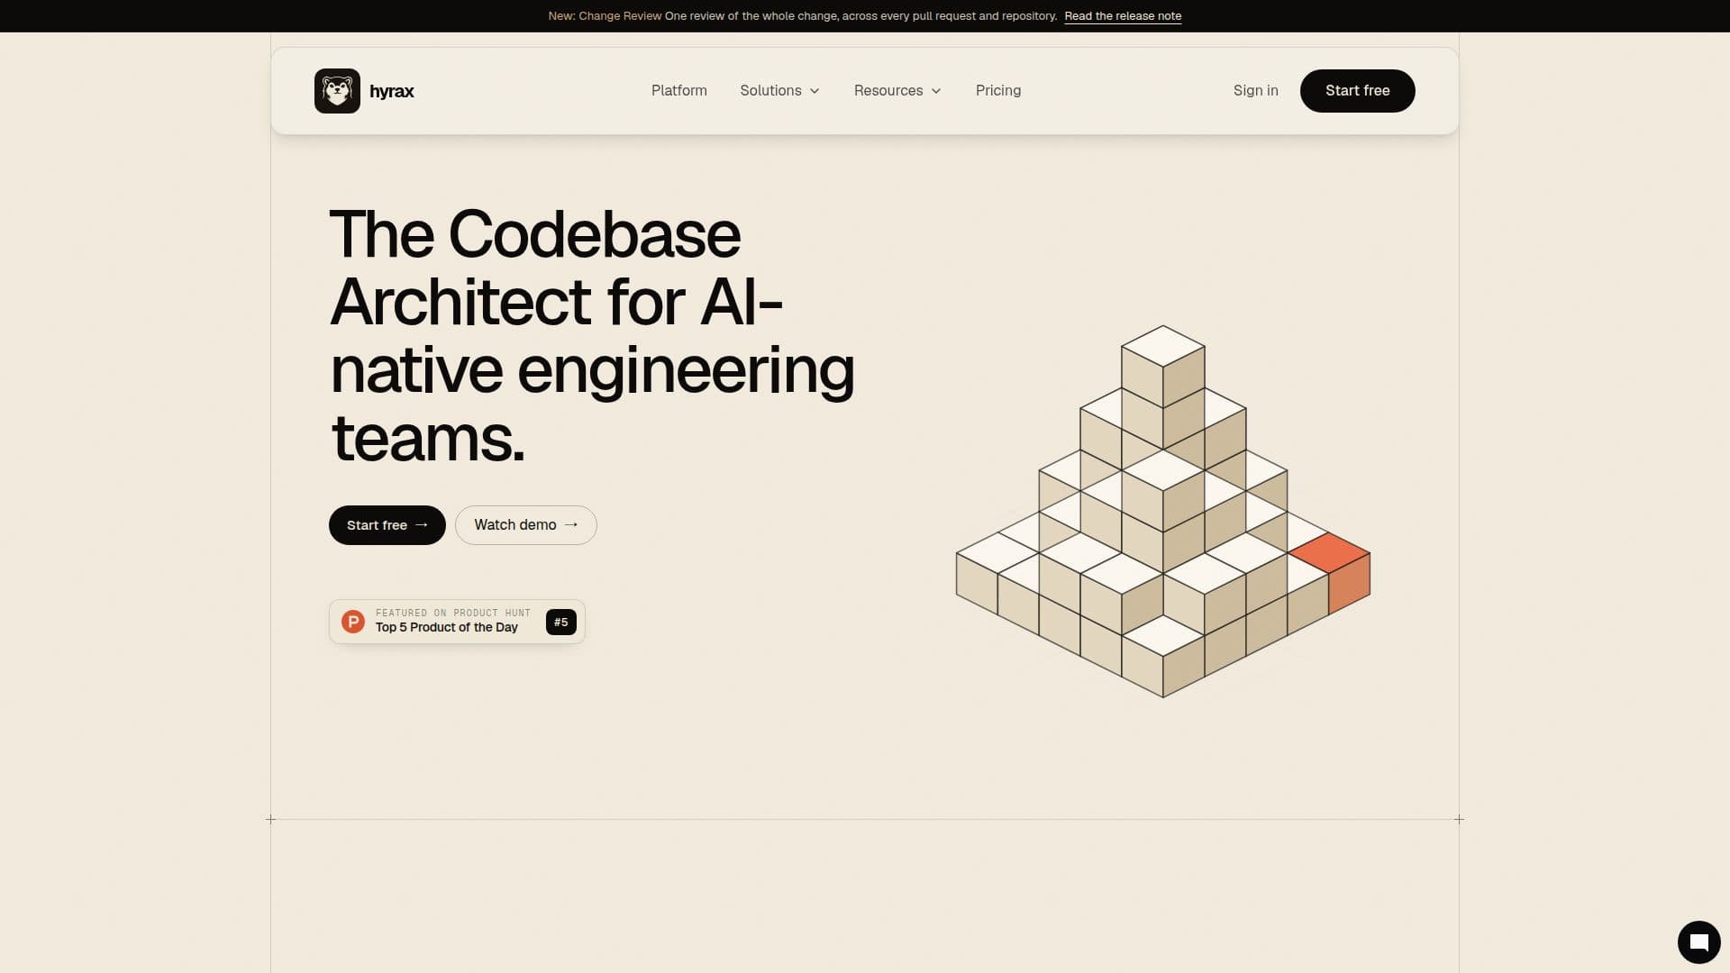Open the Read the release note link
Image resolution: width=1730 pixels, height=973 pixels.
[x=1123, y=16]
